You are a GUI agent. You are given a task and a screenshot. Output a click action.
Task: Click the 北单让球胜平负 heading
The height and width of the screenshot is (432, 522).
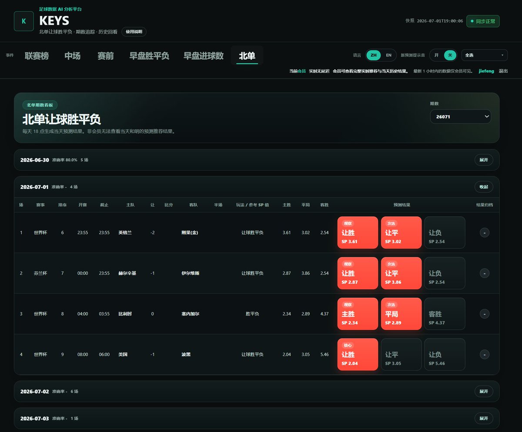pyautogui.click(x=62, y=120)
